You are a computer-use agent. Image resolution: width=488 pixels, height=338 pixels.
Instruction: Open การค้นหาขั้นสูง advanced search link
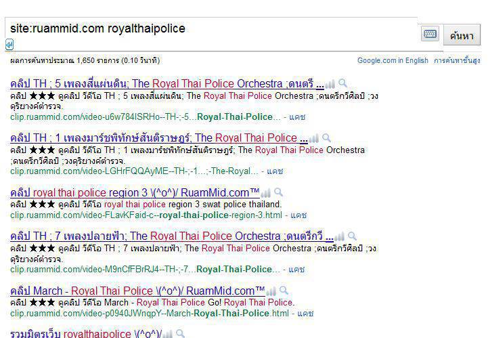click(457, 60)
